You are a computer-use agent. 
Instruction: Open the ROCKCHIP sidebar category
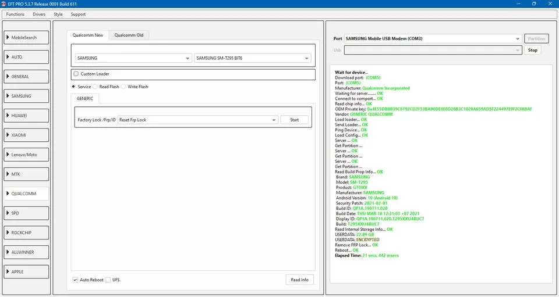coord(26,232)
